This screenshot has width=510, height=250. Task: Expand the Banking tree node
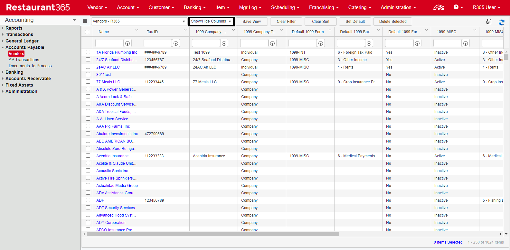(3, 72)
